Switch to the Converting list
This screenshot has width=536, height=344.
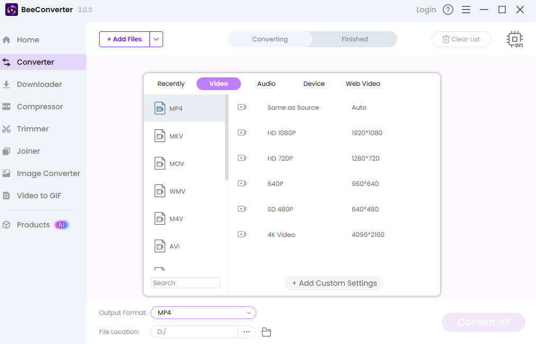click(x=270, y=39)
